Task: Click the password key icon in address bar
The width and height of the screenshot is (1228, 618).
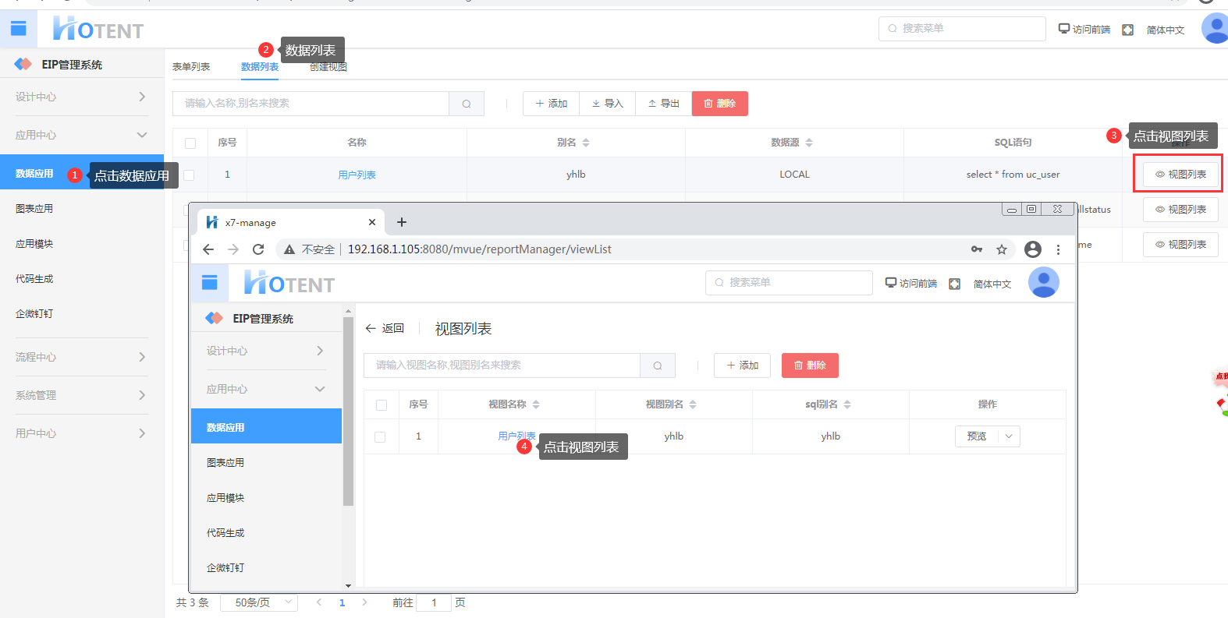Action: coord(977,249)
